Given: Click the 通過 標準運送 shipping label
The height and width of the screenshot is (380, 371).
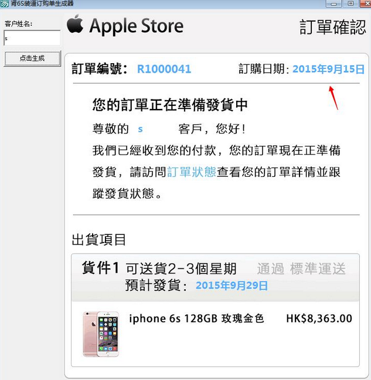Looking at the screenshot, I should pos(301,269).
